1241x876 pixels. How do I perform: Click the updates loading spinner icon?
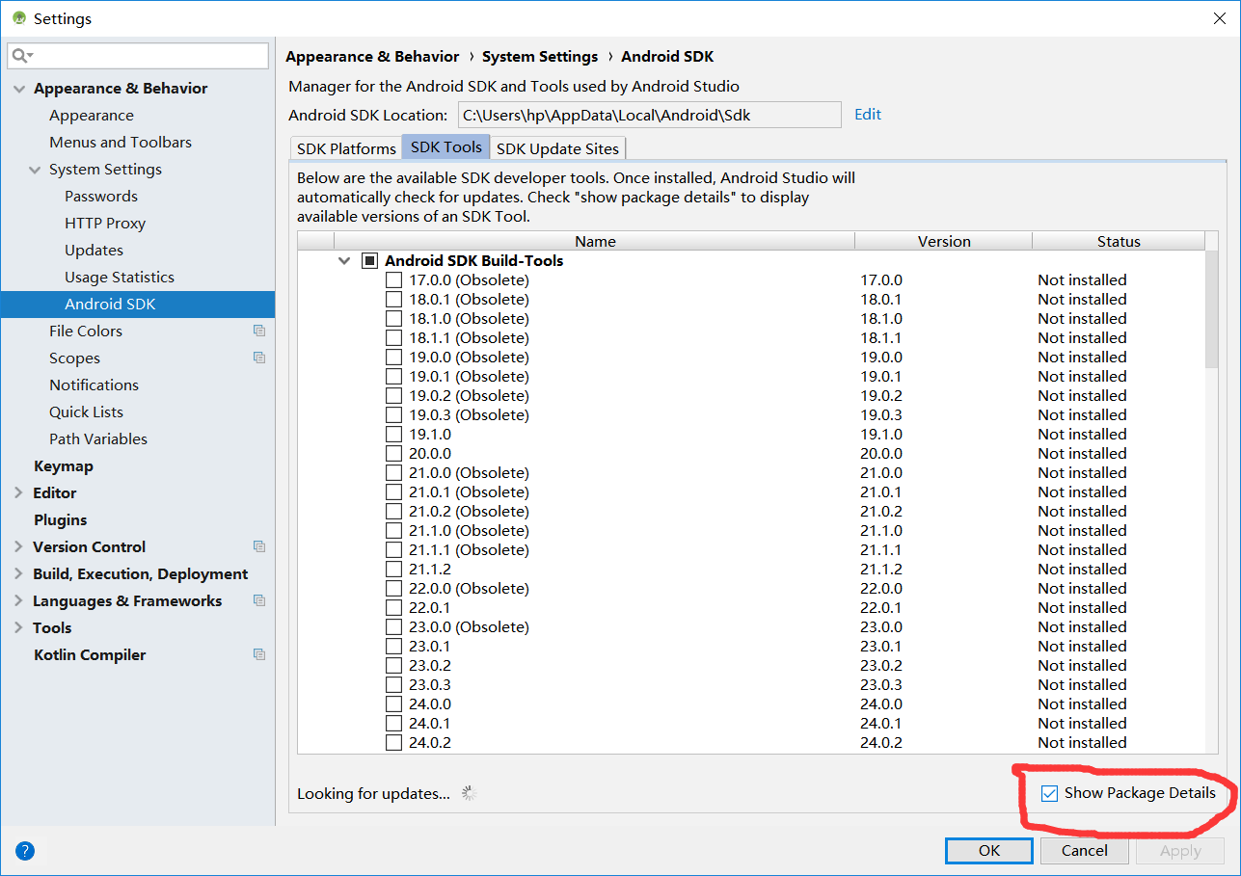pos(469,793)
